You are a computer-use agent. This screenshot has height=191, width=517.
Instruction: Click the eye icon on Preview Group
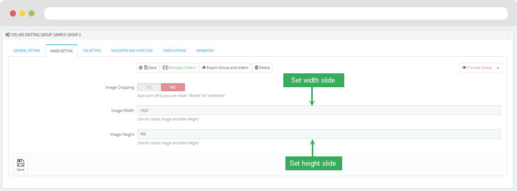(x=464, y=68)
